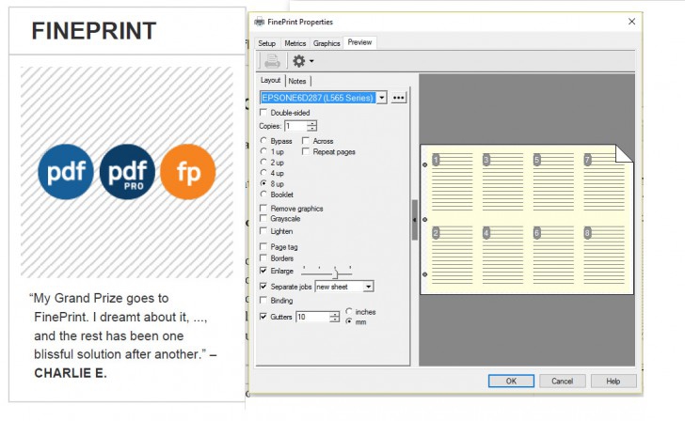Switch to the Graphics tab
This screenshot has width=685, height=421.
327,43
